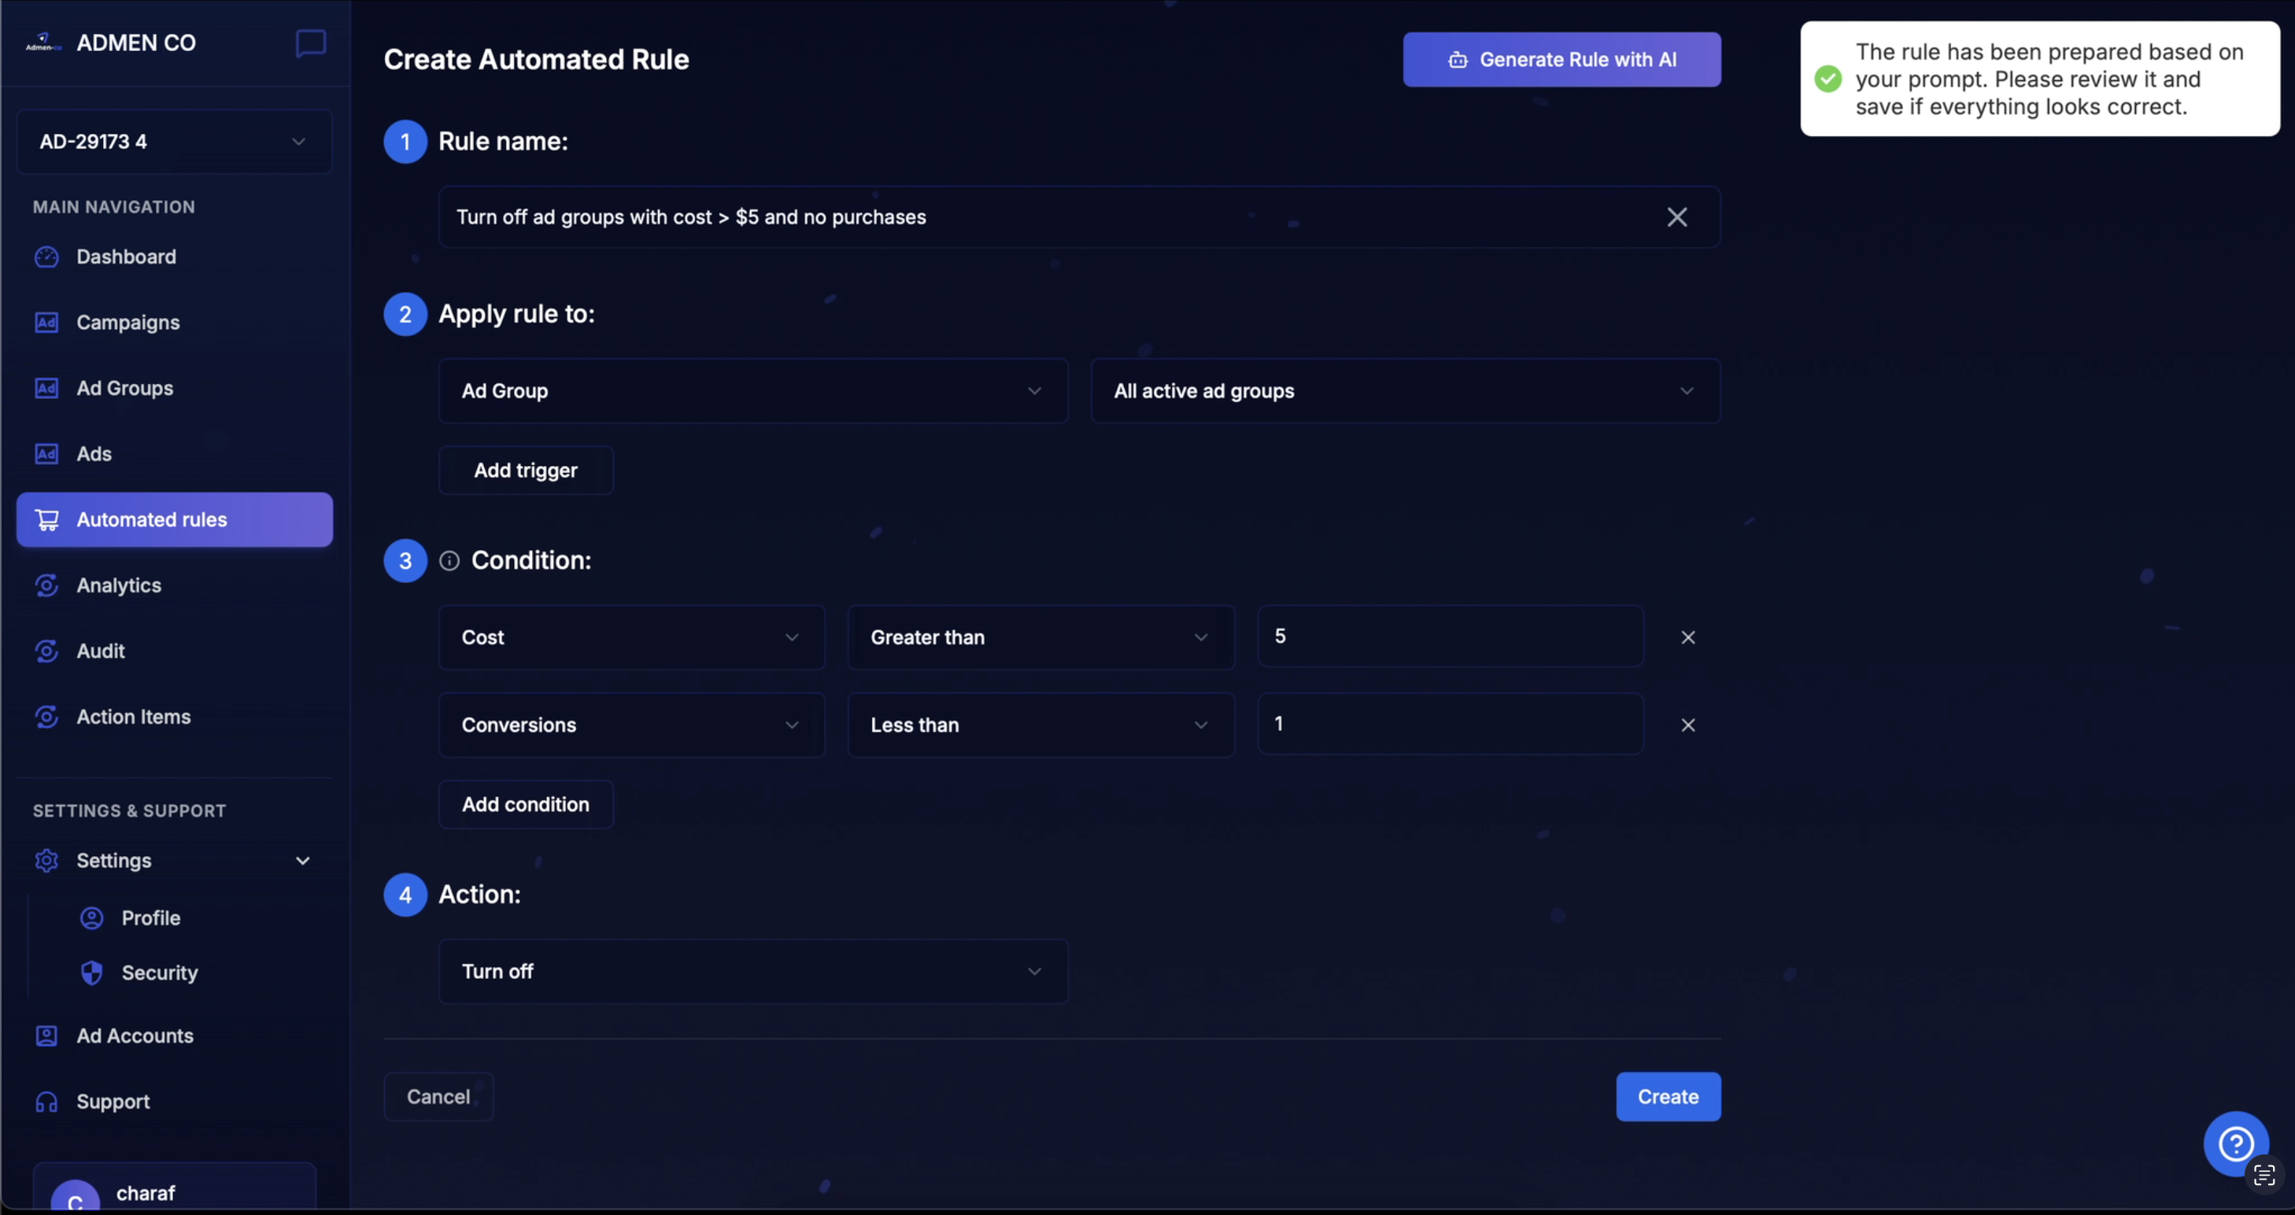This screenshot has height=1215, width=2295.
Task: Click the chat bubble icon beside ADMEN CO
Action: (x=309, y=42)
